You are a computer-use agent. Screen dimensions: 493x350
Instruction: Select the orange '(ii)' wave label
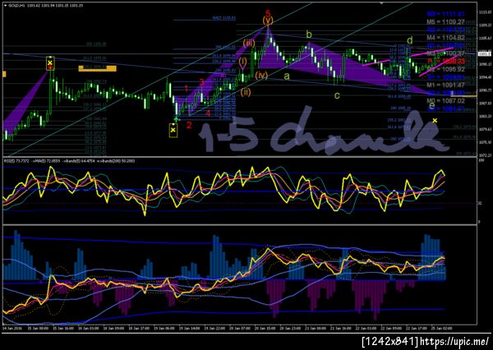pyautogui.click(x=246, y=92)
